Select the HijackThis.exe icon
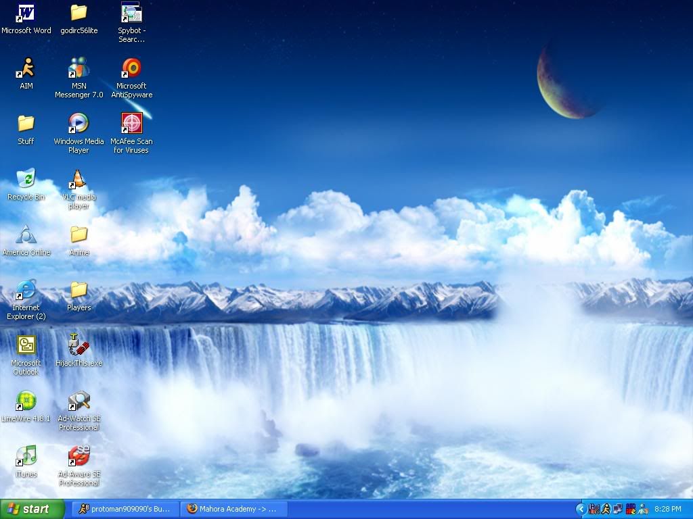Screen dimensions: 693x519 click(x=79, y=345)
